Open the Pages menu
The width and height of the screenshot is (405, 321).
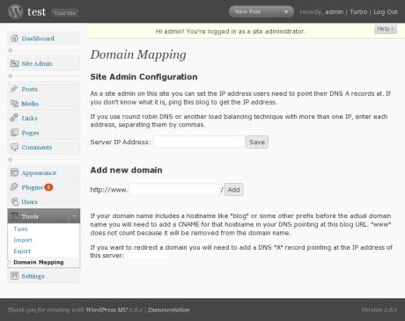pos(30,133)
